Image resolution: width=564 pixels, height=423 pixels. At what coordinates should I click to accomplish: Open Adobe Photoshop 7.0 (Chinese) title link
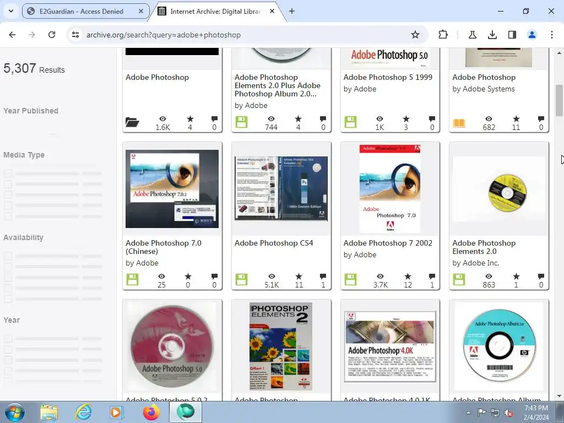163,247
